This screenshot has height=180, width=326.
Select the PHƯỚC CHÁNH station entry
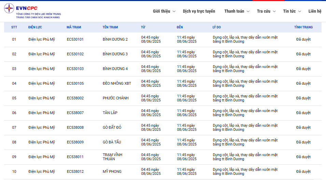coord(115,98)
